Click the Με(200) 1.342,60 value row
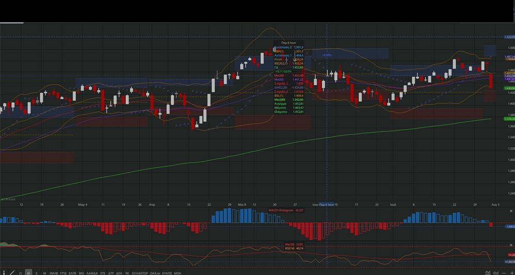This screenshot has height=275, width=515. pyautogui.click(x=289, y=100)
